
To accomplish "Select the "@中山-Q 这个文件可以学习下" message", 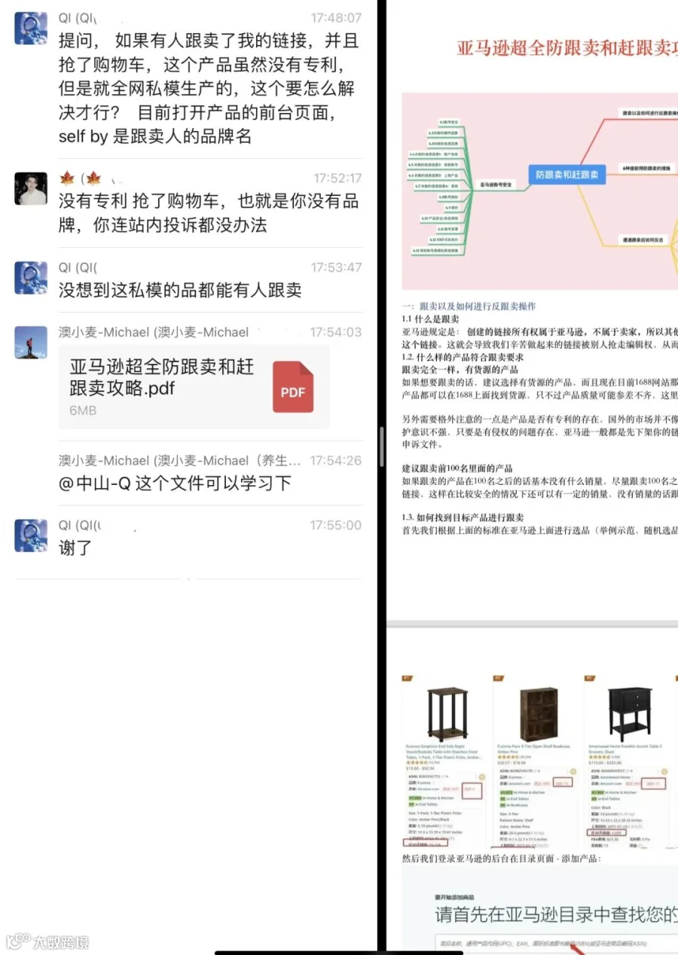I will pos(175,484).
